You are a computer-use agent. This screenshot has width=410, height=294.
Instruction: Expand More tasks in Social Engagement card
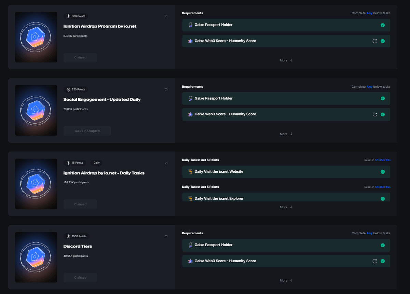[286, 134]
